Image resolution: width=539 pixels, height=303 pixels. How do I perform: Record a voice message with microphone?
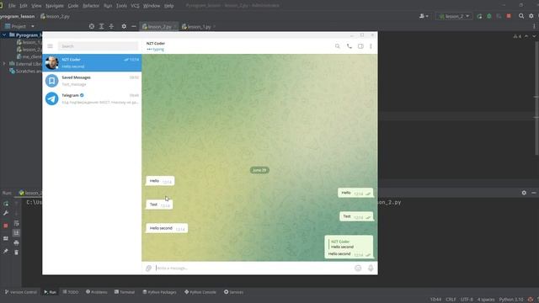coord(371,268)
